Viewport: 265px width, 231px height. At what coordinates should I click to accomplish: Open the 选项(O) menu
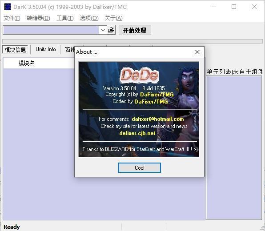(89, 18)
